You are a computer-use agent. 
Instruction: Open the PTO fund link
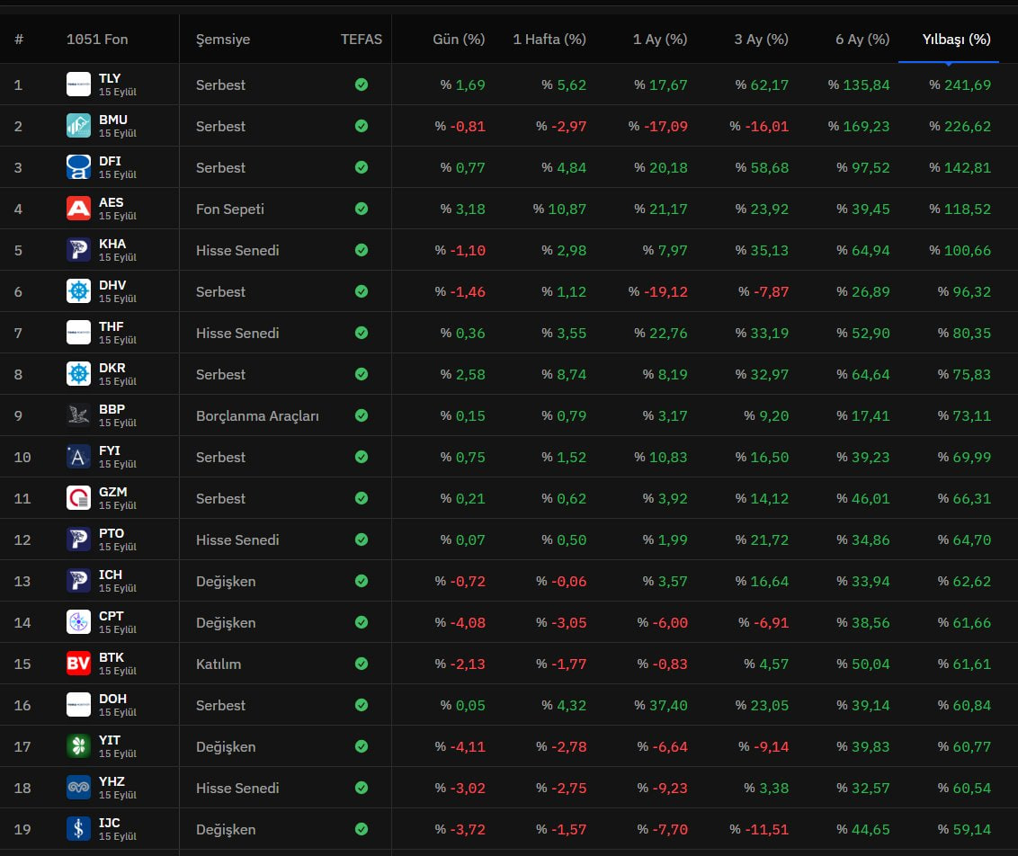[111, 533]
